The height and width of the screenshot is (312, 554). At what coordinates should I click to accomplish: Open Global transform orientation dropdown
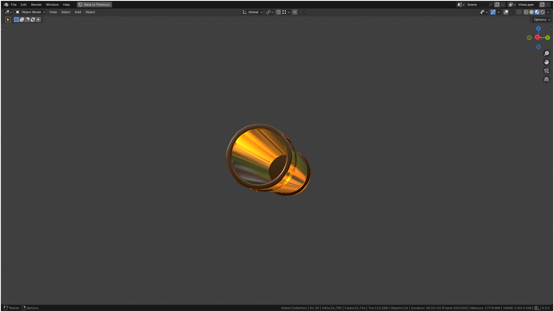click(x=253, y=12)
